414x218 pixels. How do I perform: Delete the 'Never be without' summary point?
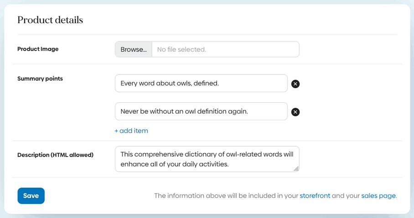(x=295, y=112)
